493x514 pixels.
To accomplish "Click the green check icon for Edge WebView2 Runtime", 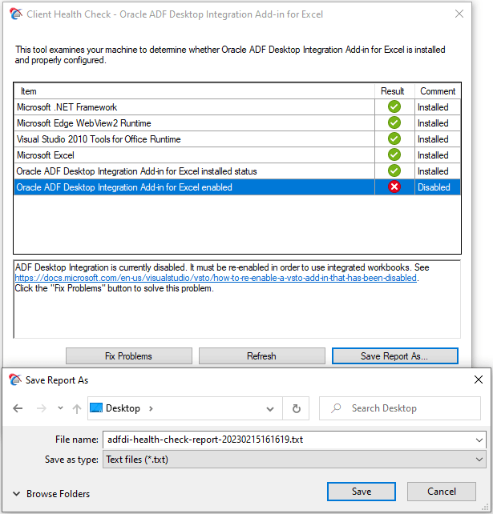I will [394, 123].
